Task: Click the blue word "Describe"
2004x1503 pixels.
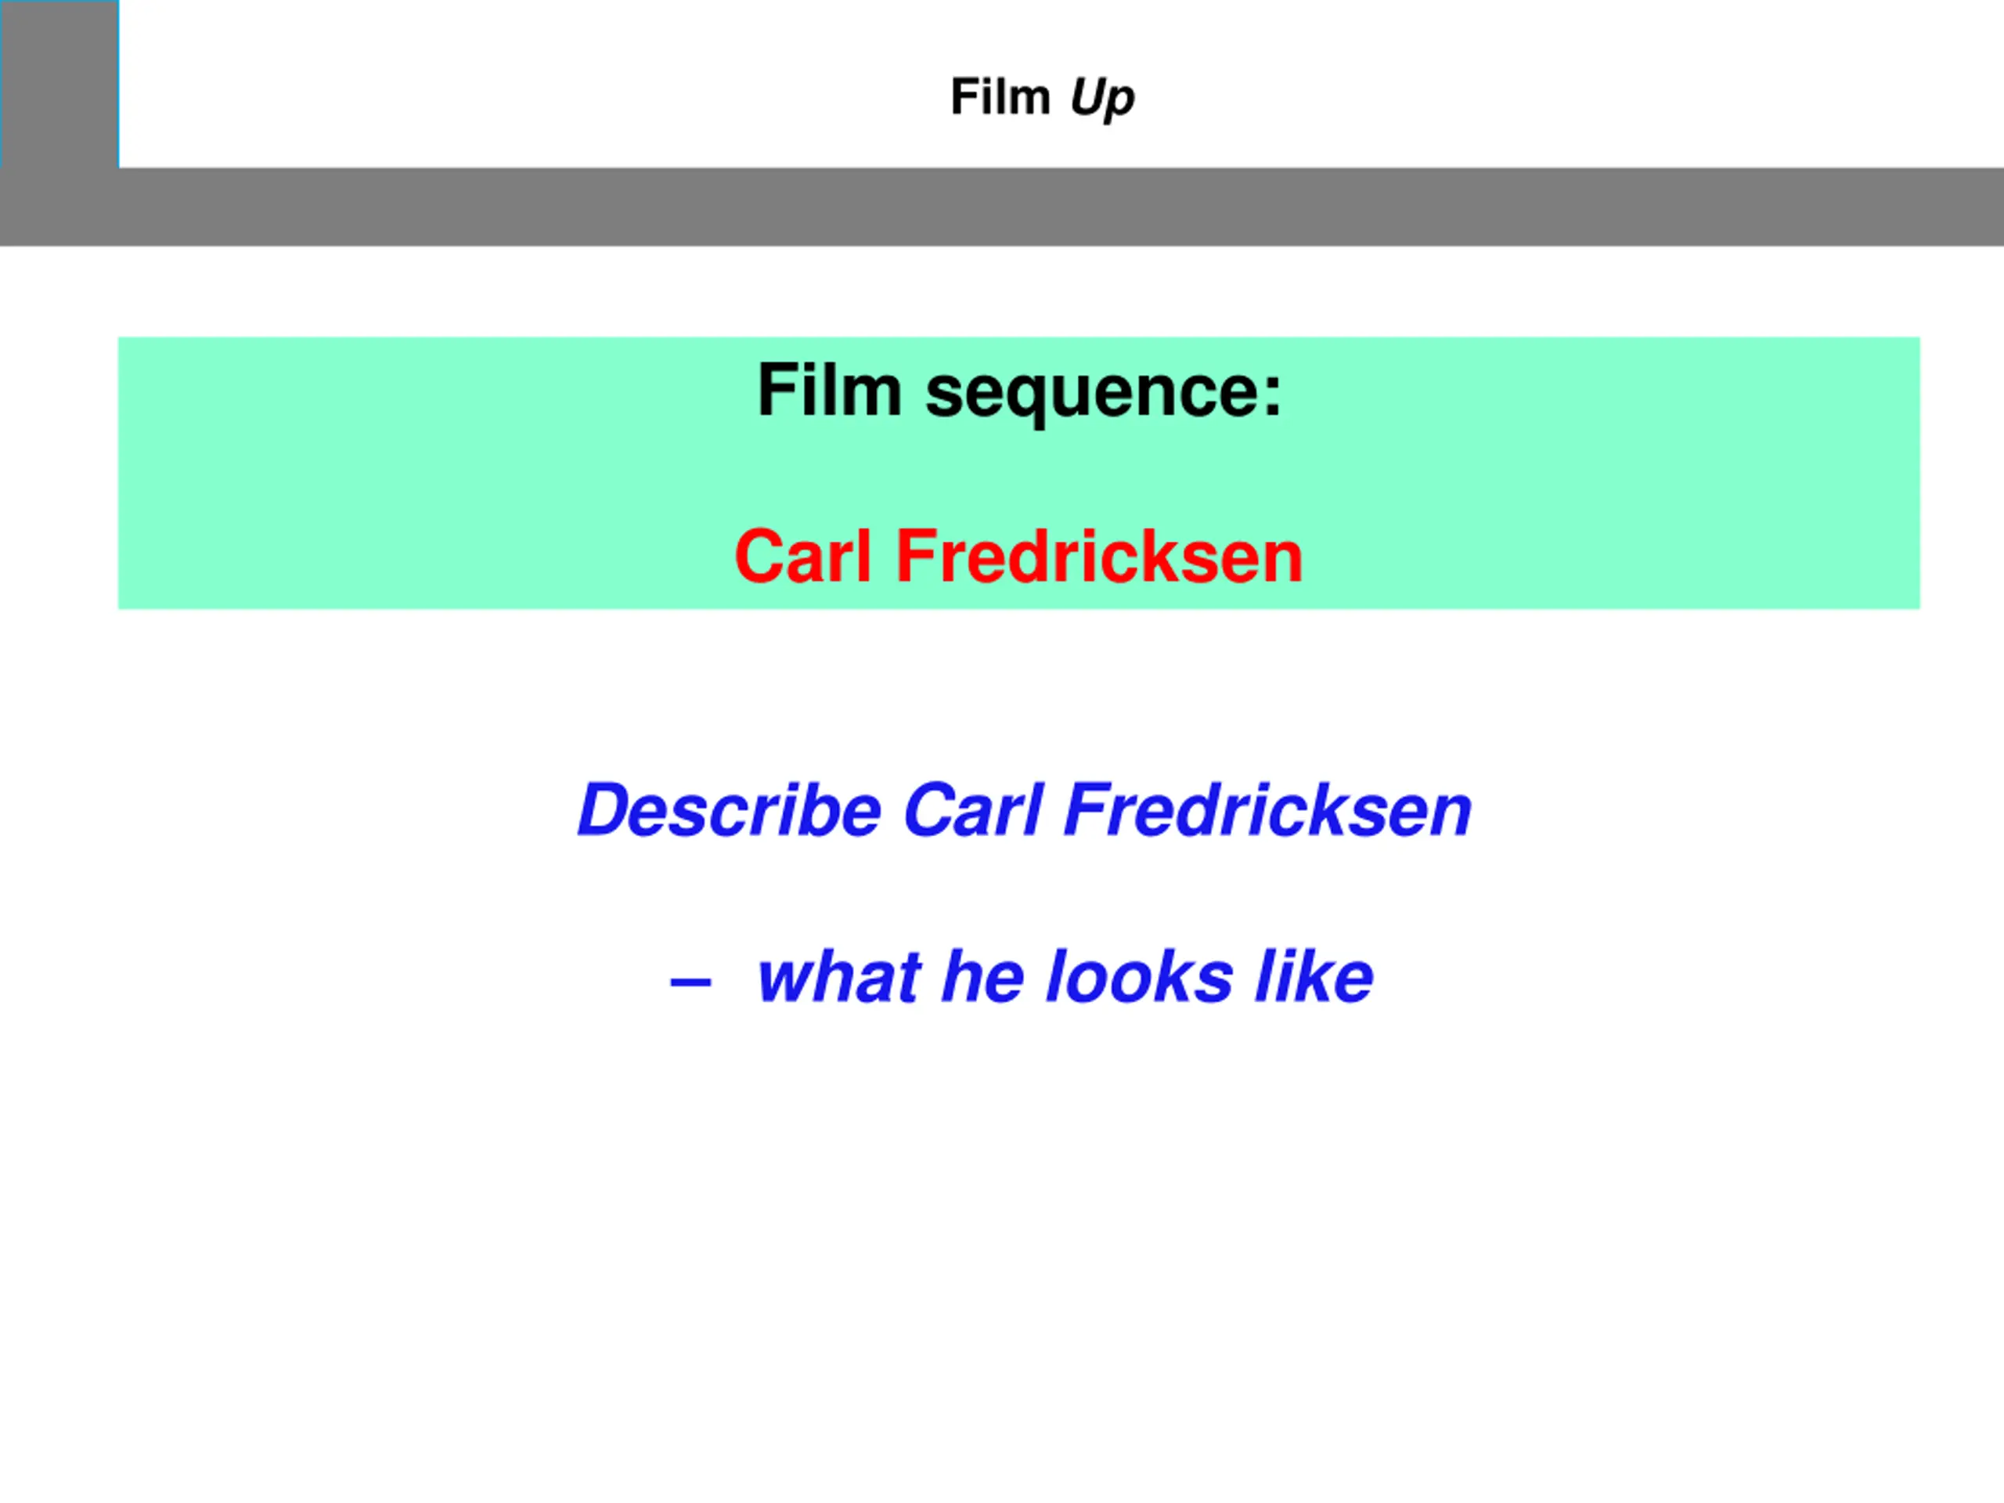Action: pyautogui.click(x=730, y=809)
